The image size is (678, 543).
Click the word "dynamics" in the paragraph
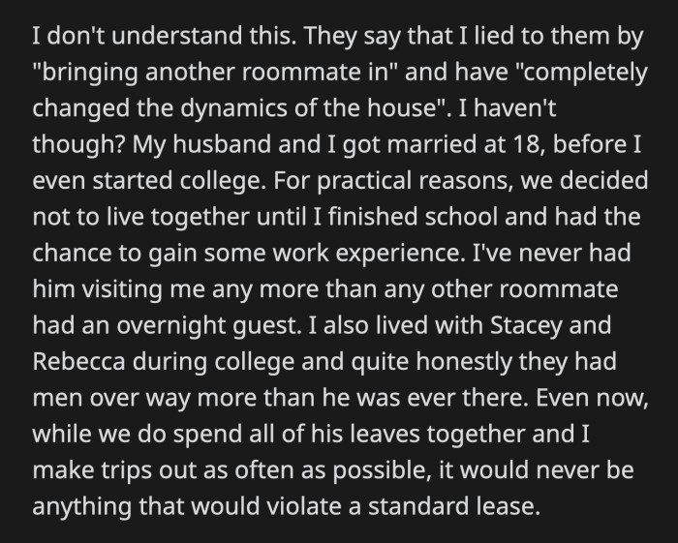click(233, 108)
